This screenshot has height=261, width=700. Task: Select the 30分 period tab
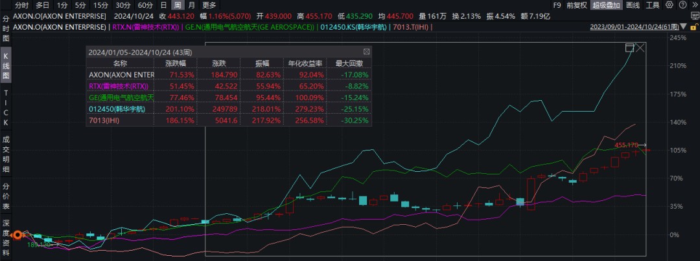pos(122,5)
